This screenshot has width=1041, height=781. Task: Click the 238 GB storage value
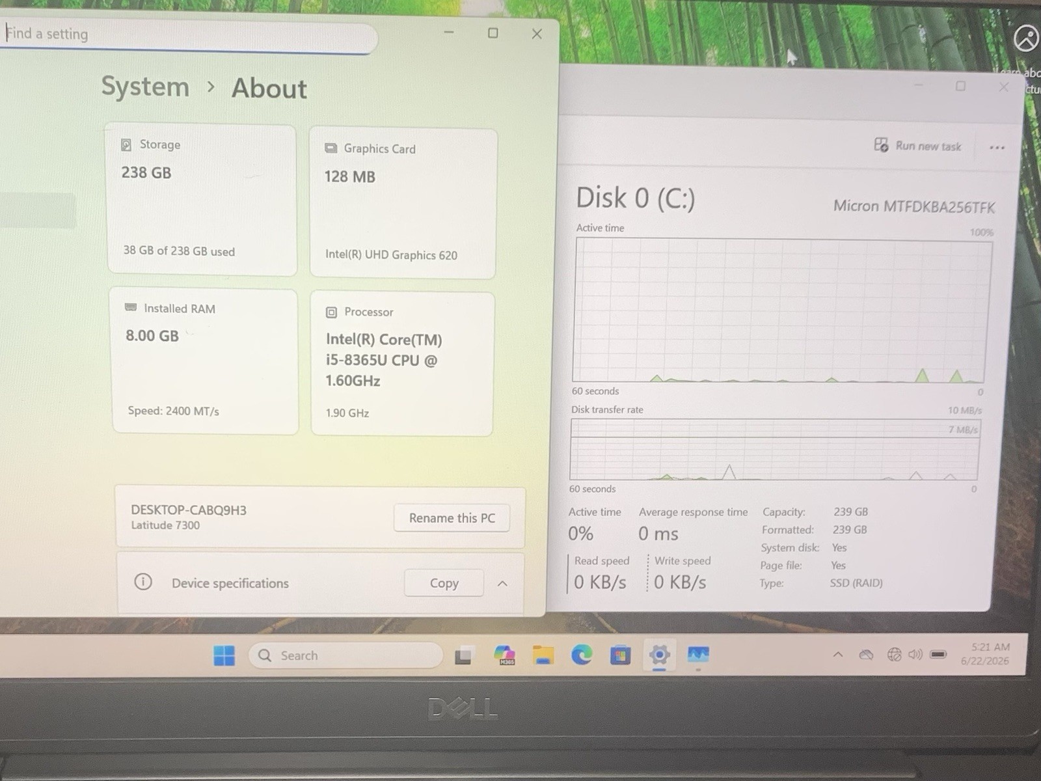[146, 172]
